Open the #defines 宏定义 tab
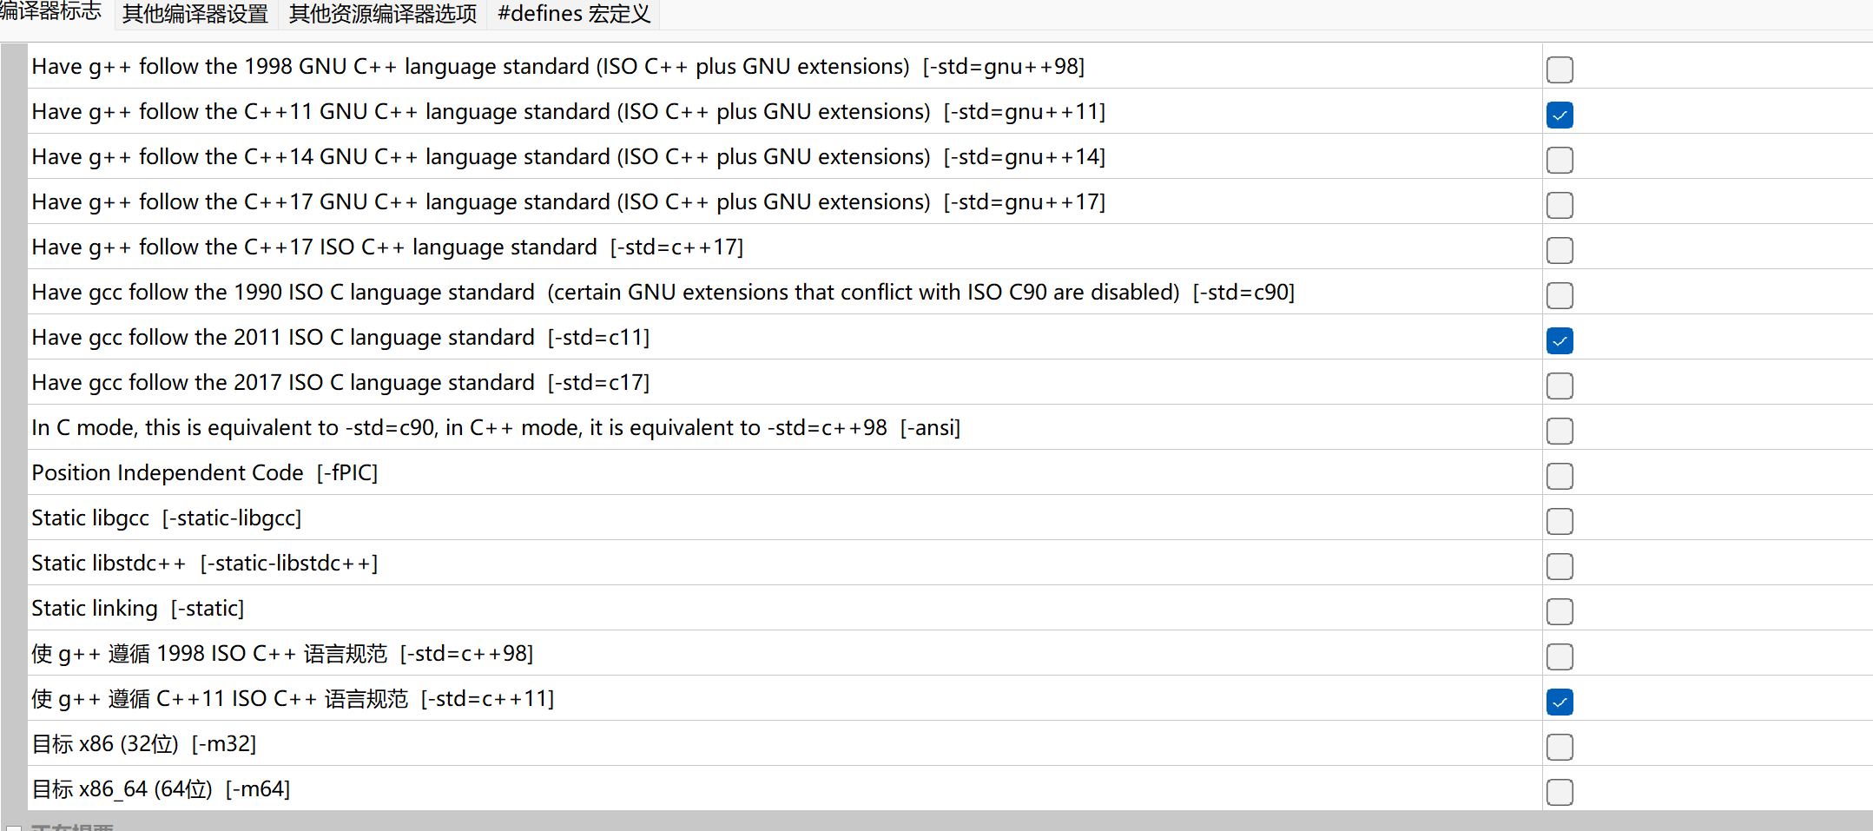 click(x=573, y=14)
